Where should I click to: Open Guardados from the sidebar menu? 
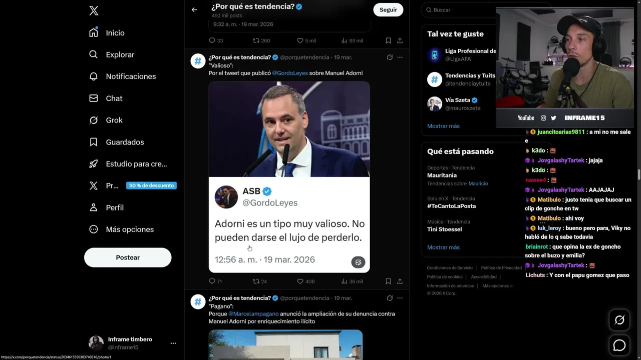(124, 142)
